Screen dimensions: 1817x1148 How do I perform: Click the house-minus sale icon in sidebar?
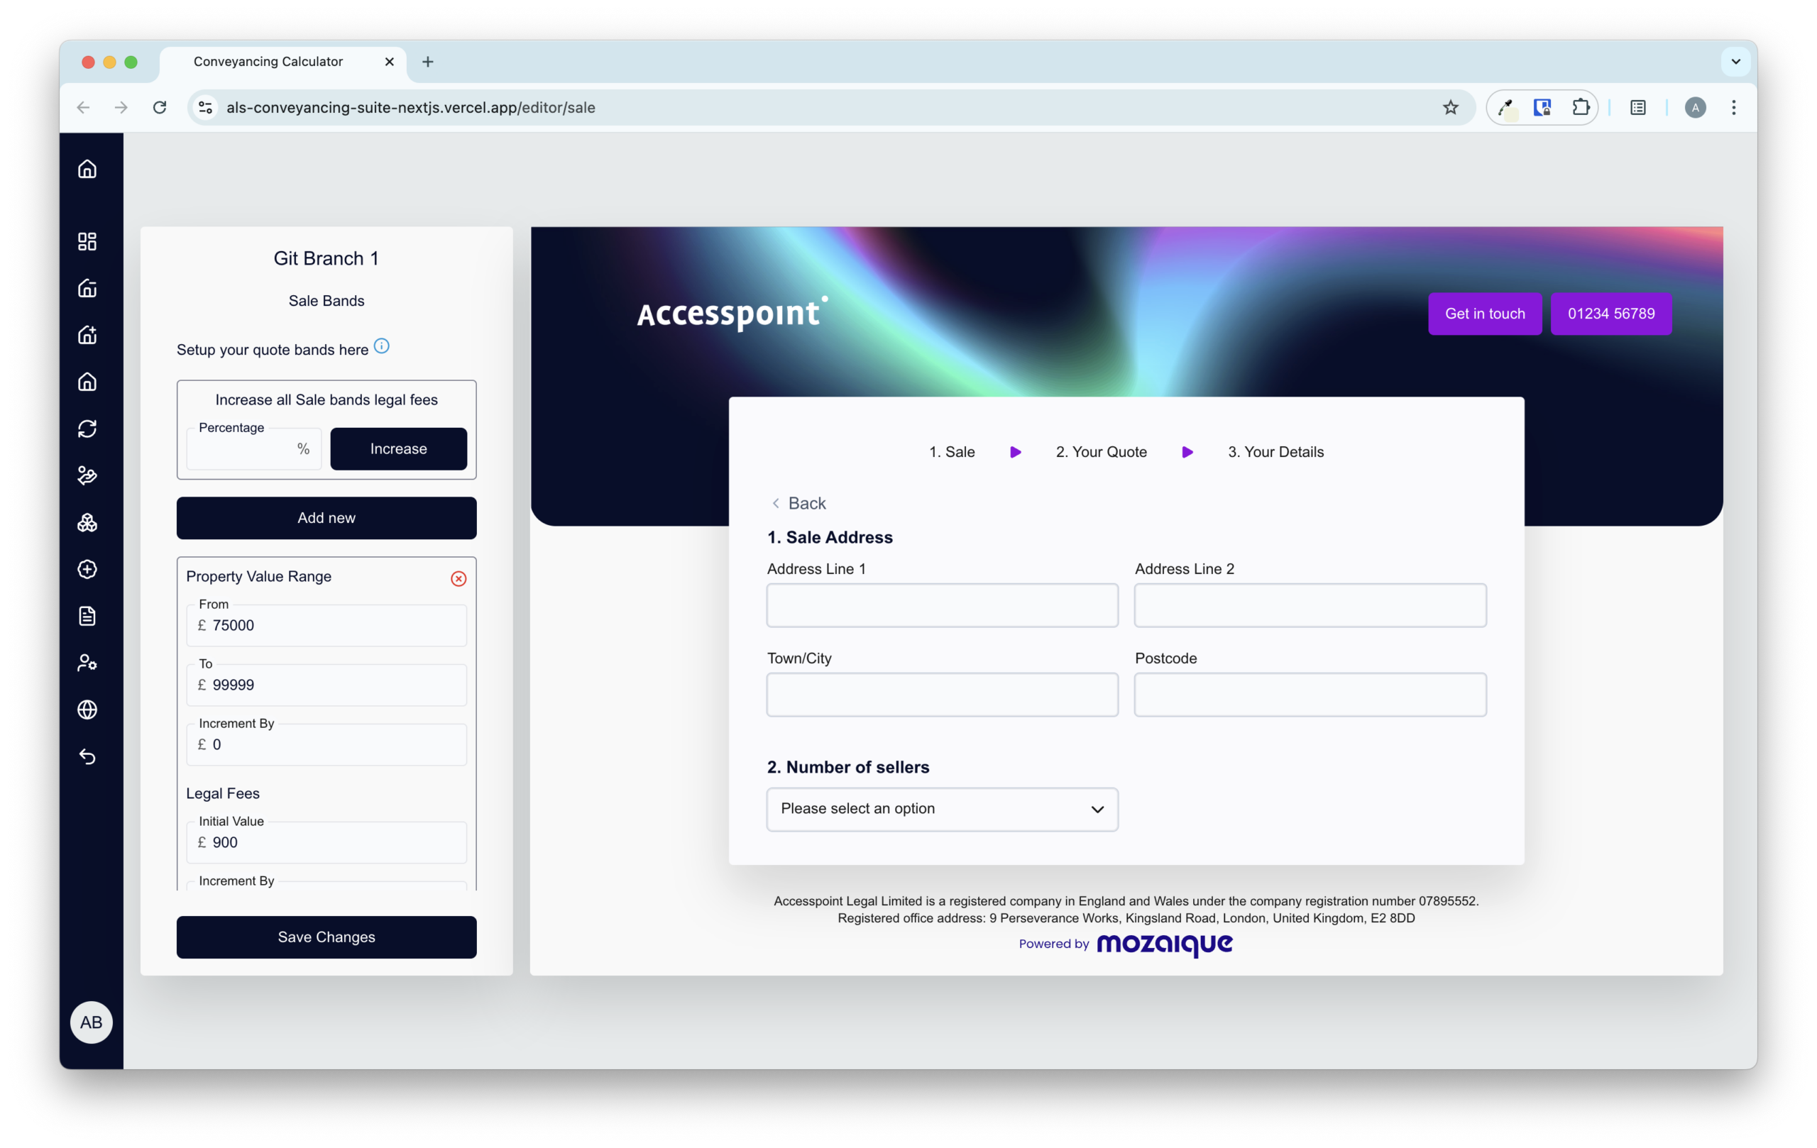[x=87, y=288]
